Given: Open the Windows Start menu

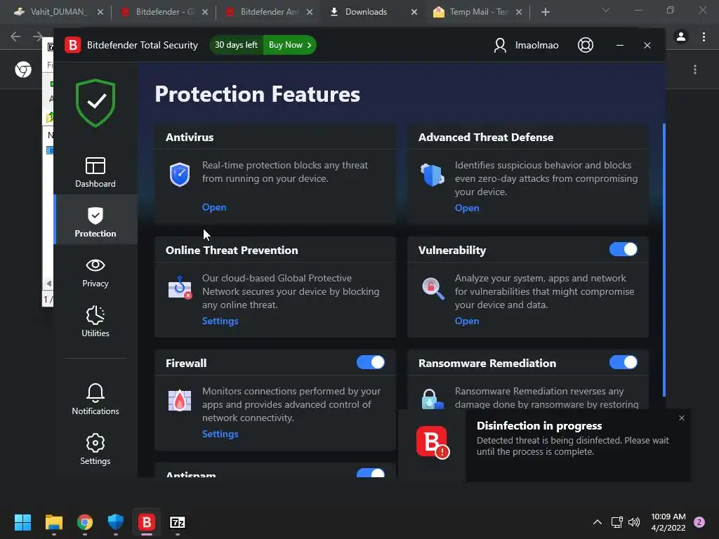Looking at the screenshot, I should coord(22,522).
